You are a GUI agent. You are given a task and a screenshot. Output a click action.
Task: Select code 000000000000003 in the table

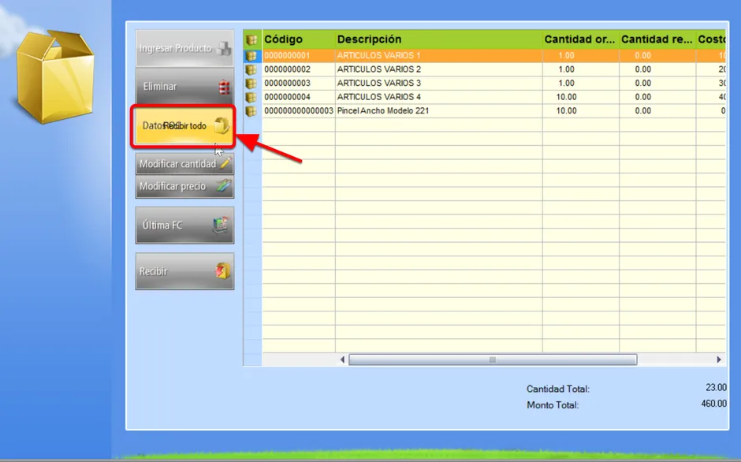tap(299, 111)
